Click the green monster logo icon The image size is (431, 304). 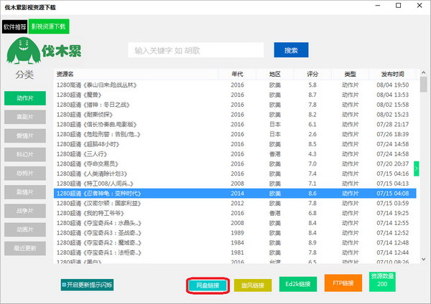[x=24, y=50]
